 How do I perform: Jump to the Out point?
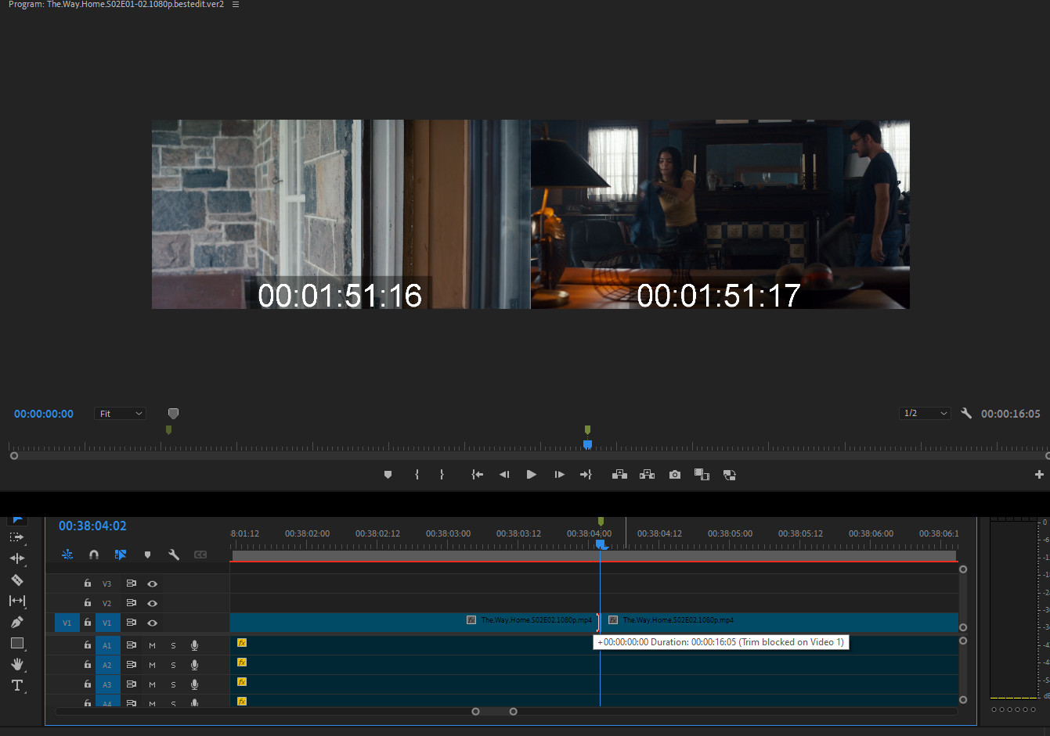tap(586, 475)
